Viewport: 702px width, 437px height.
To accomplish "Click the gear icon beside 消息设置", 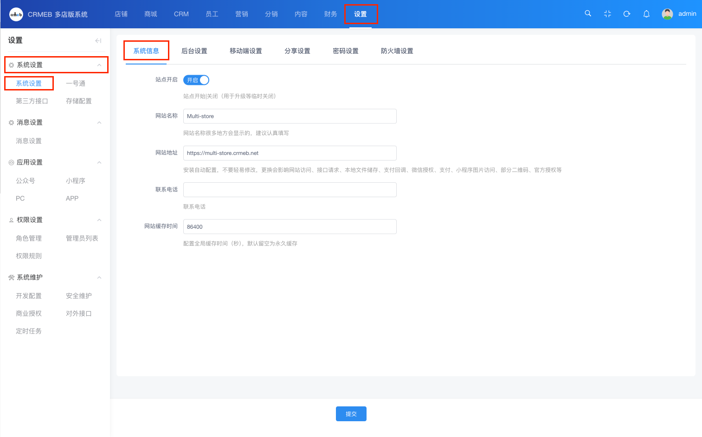I will click(12, 123).
